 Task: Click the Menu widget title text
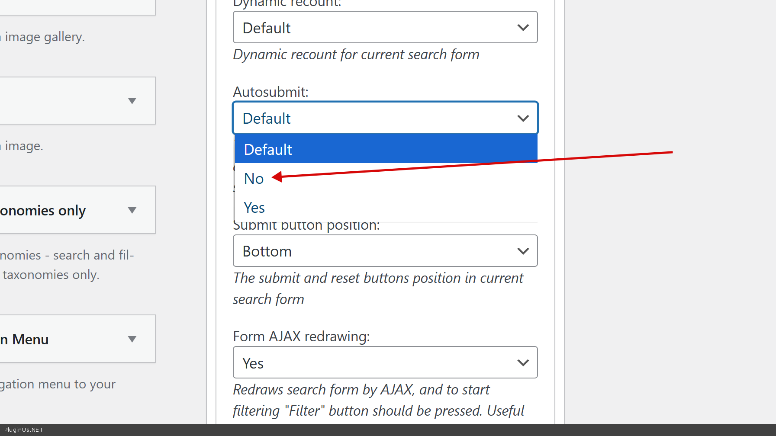coord(25,340)
